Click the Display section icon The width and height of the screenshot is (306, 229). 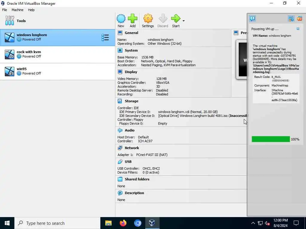pyautogui.click(x=120, y=72)
